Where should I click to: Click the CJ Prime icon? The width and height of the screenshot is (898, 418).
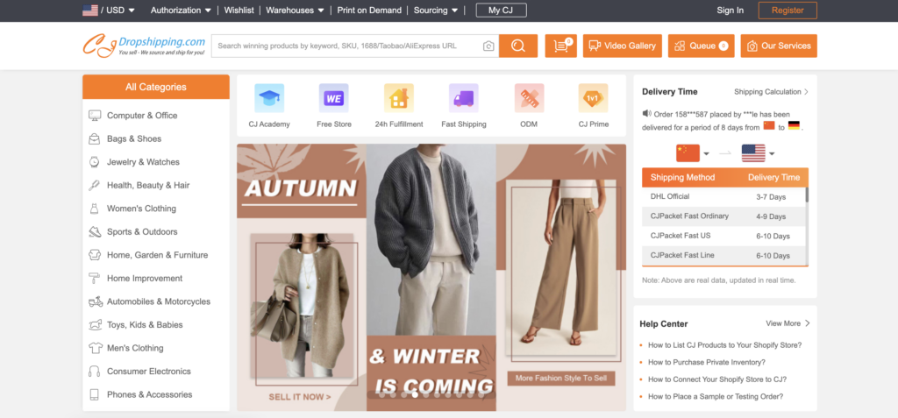tap(593, 98)
